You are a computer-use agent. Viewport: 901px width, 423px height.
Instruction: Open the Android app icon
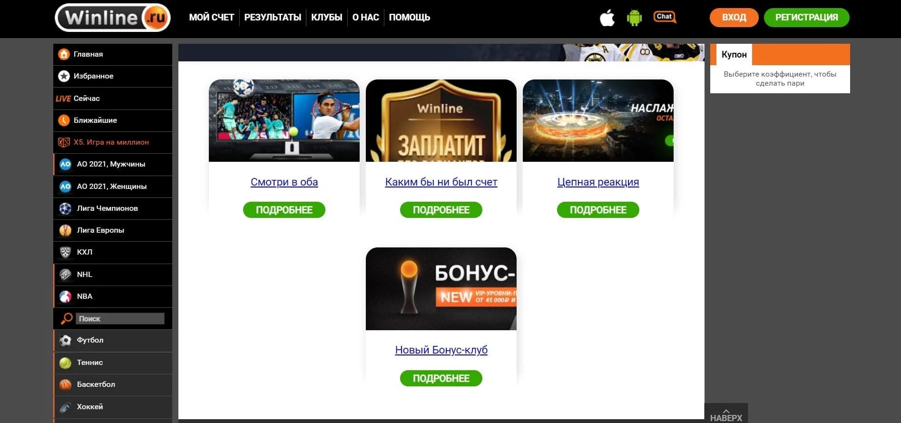tap(634, 18)
